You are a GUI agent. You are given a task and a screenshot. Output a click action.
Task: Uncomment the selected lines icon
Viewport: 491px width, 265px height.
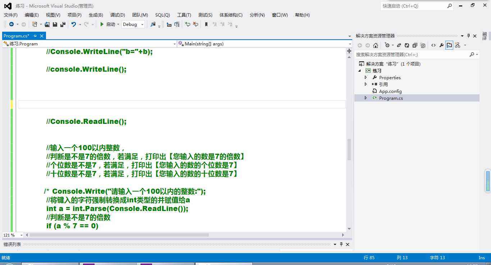(x=196, y=24)
